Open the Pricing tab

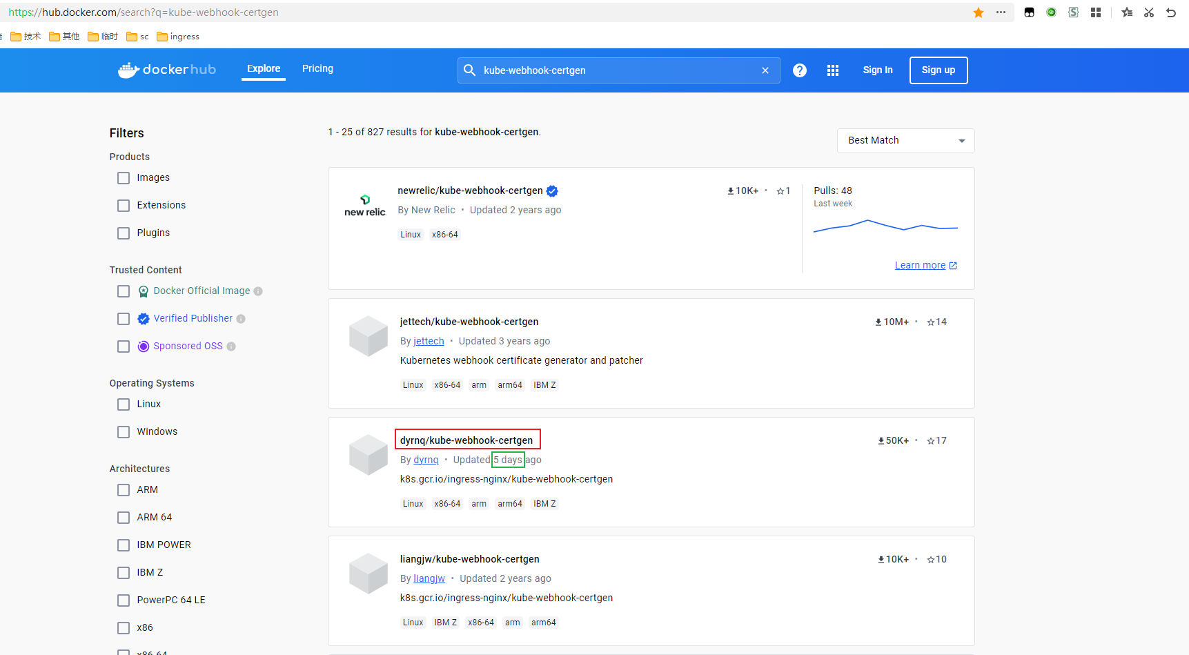pos(317,68)
